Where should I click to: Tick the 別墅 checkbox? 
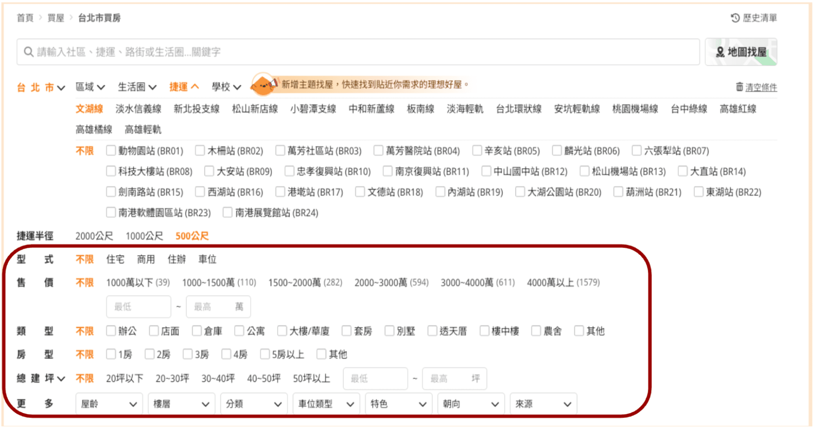pos(389,331)
